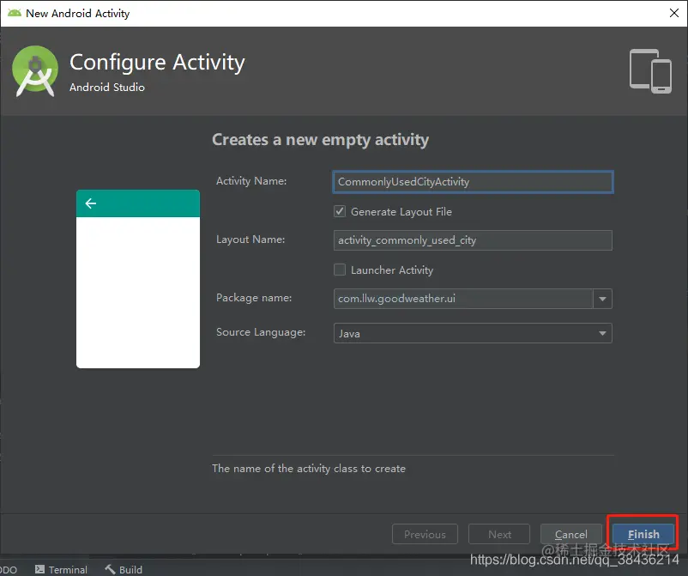Open the Build tool window tab
This screenshot has width=688, height=576.
pyautogui.click(x=124, y=569)
